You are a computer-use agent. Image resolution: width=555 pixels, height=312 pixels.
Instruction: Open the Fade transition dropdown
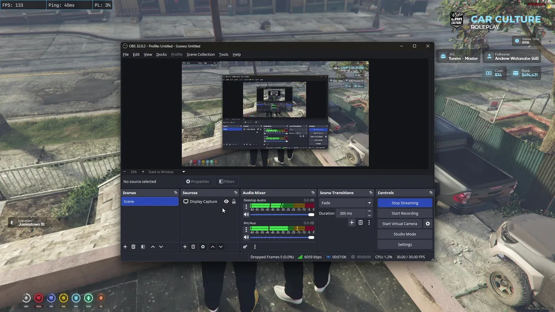[x=346, y=203]
